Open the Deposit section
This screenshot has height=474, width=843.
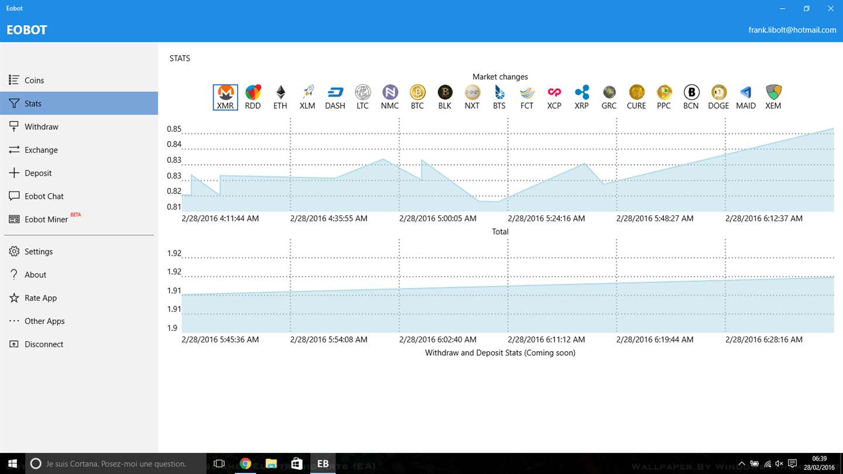point(79,173)
